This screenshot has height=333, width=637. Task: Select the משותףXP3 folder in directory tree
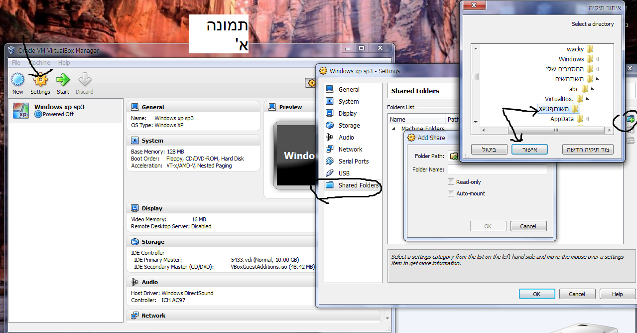[x=559, y=109]
